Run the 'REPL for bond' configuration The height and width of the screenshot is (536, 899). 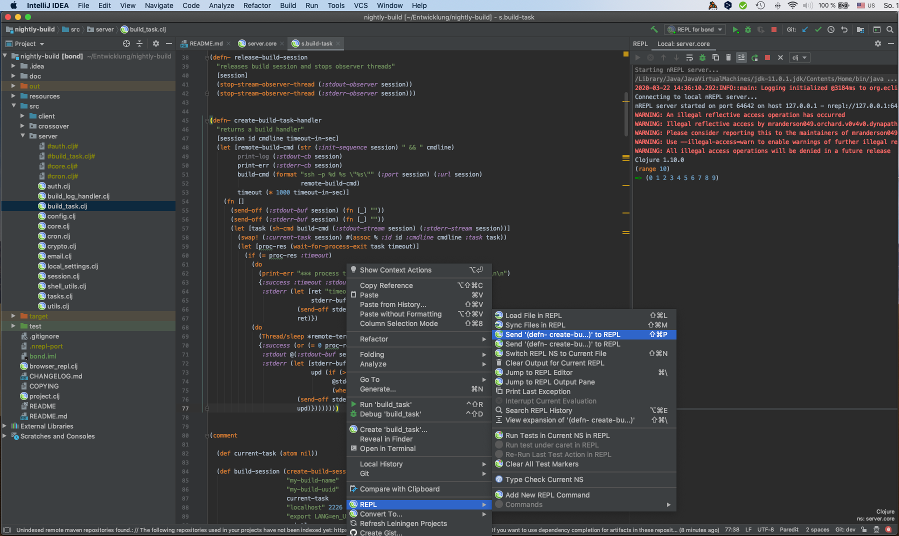pos(735,29)
